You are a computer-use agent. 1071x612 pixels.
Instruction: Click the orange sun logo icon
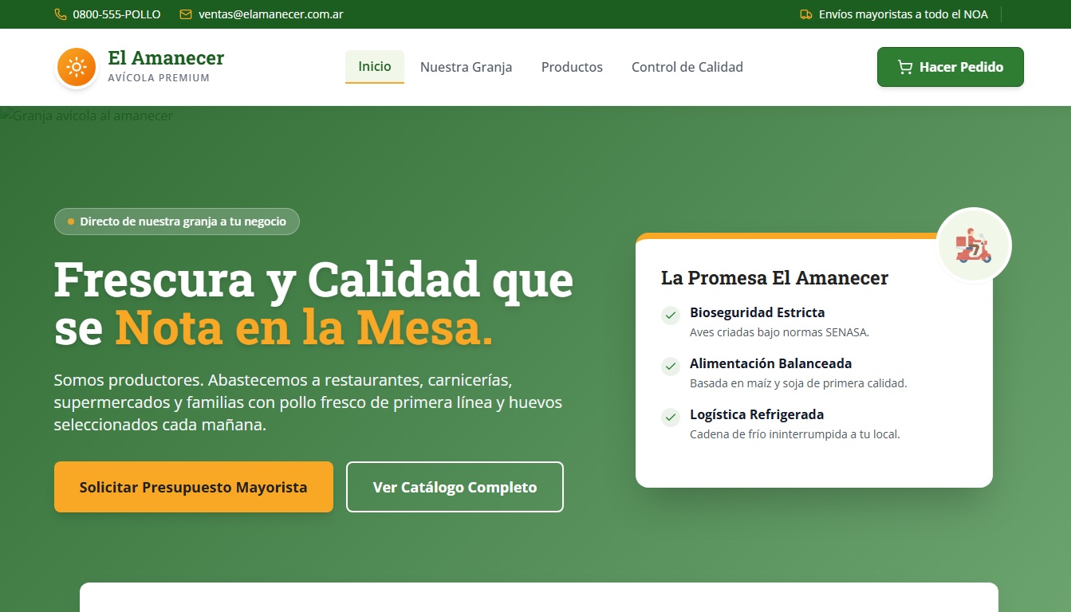pyautogui.click(x=77, y=67)
